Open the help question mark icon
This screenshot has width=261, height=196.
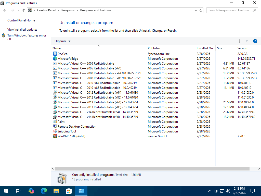coord(255,41)
